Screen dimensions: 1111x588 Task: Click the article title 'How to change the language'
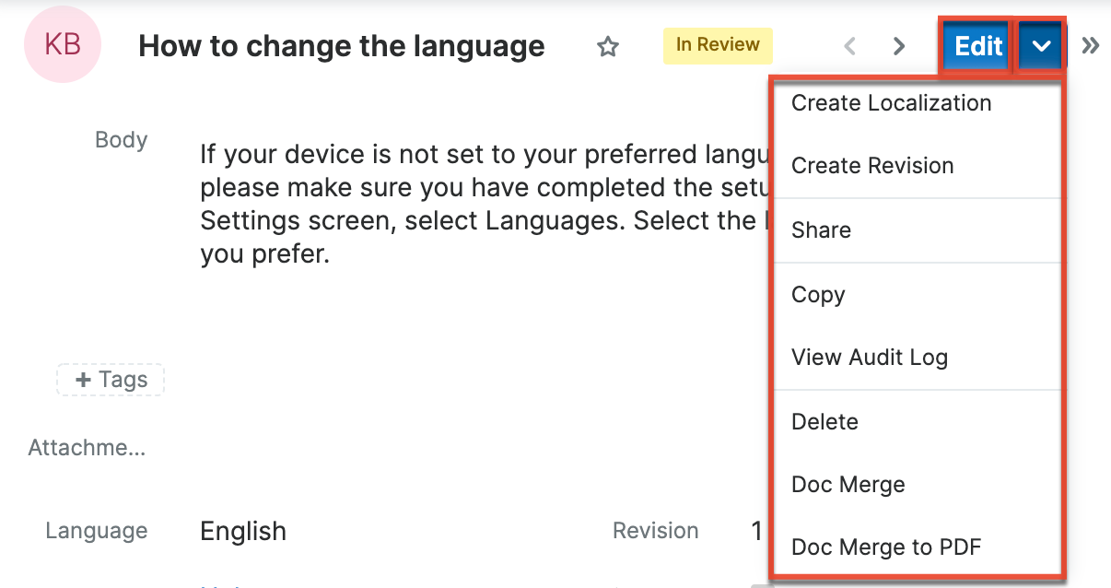pyautogui.click(x=341, y=46)
